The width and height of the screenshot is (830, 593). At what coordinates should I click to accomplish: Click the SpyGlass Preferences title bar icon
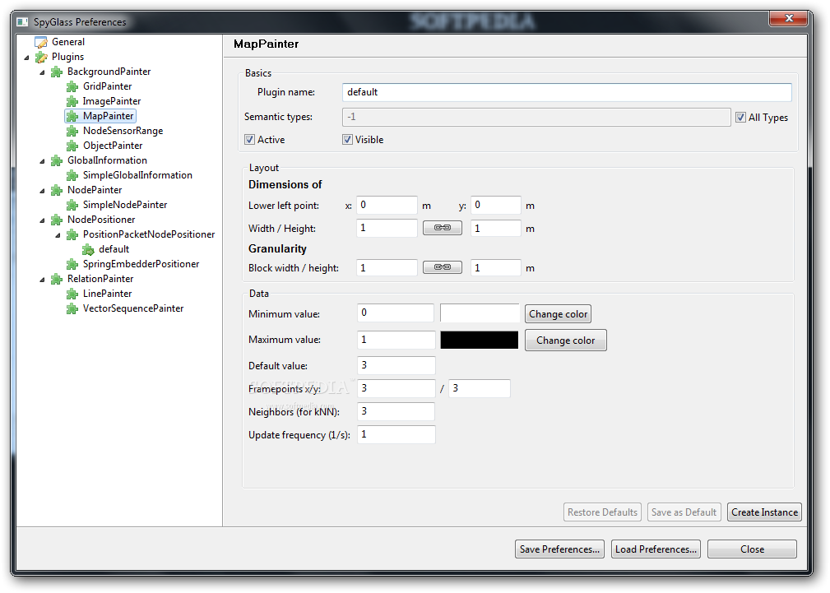tap(22, 21)
